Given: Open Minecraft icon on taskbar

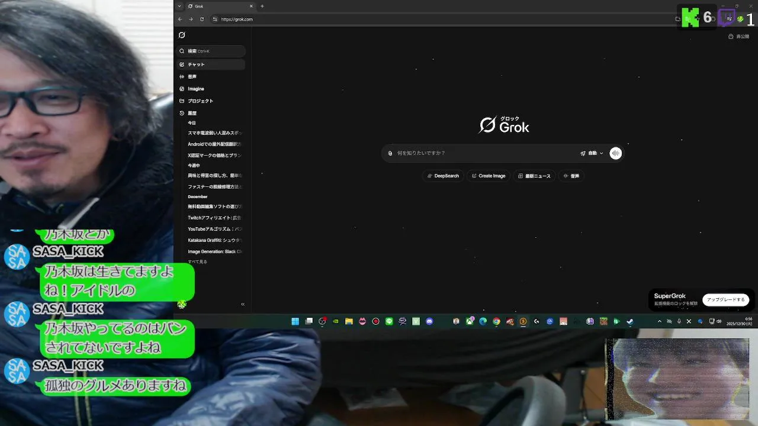Looking at the screenshot, I should 603,321.
